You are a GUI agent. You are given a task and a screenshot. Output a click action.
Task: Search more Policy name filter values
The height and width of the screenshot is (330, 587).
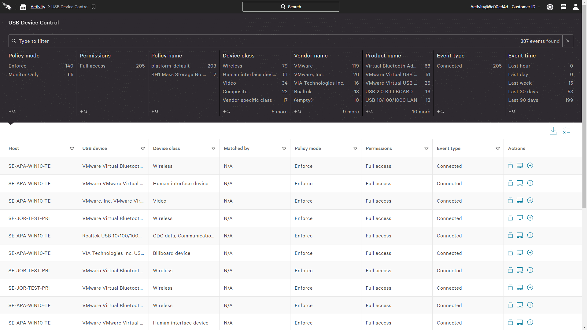tap(155, 112)
